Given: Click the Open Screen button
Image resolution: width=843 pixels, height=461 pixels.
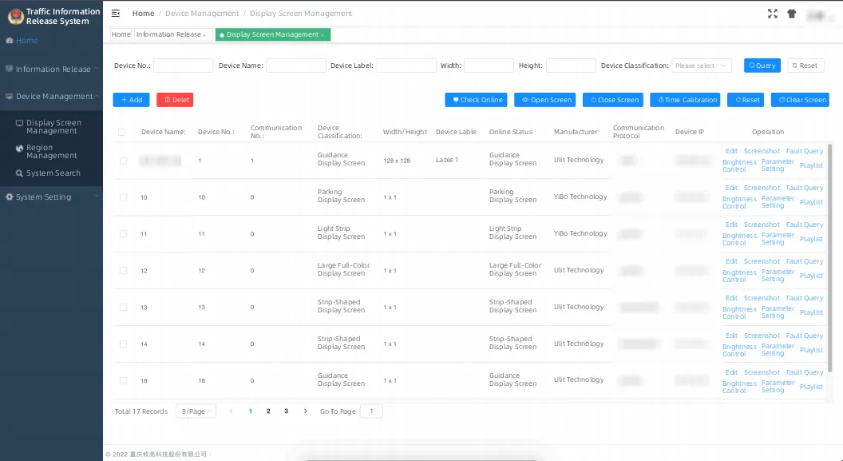Looking at the screenshot, I should pyautogui.click(x=544, y=100).
